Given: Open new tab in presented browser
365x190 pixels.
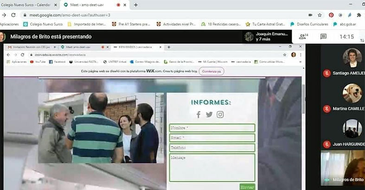Looking at the screenshot, I should tap(169, 47).
